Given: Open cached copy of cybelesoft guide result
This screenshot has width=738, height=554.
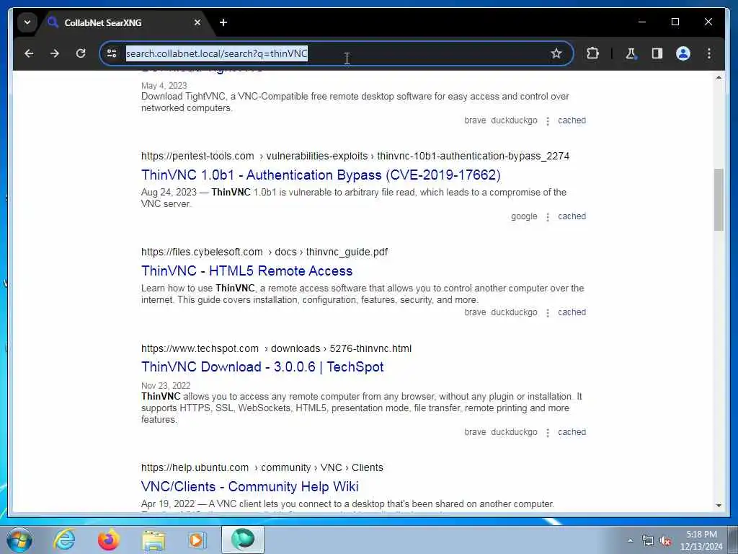Looking at the screenshot, I should coord(572,312).
